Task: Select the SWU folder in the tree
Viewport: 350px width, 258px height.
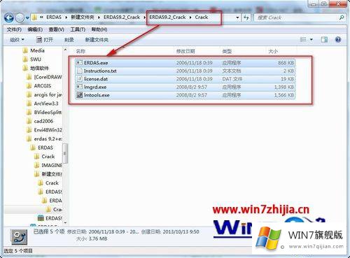Action: (x=36, y=59)
